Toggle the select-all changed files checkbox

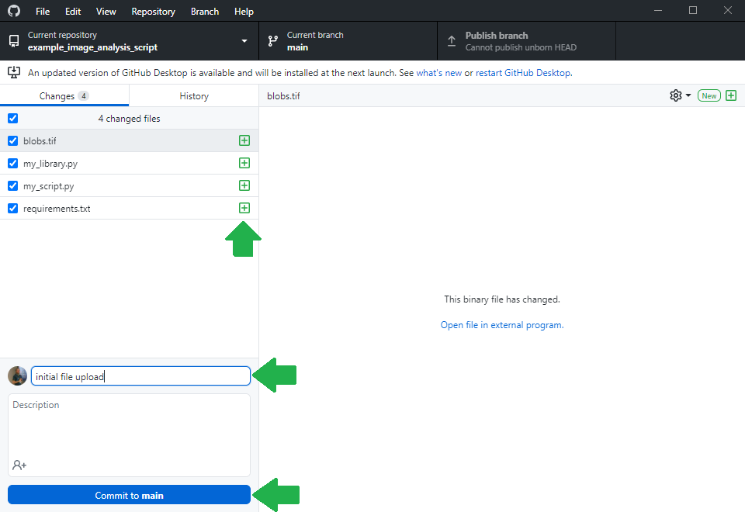(x=12, y=119)
